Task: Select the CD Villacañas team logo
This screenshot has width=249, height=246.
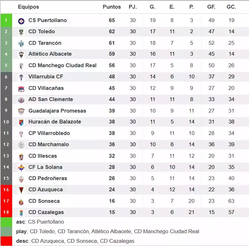Action: click(21, 89)
